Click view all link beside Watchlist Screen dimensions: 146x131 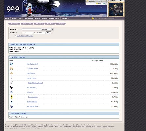click(23, 114)
